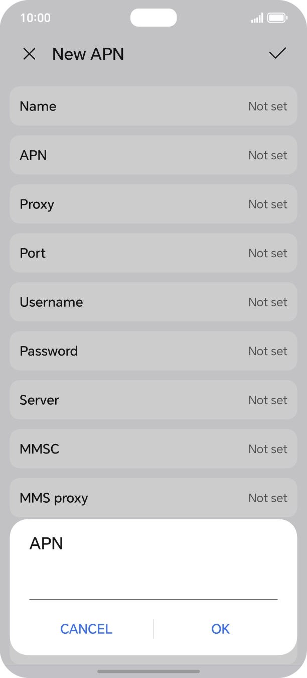
Task: Tap the signal strength icon
Action: pos(257,18)
